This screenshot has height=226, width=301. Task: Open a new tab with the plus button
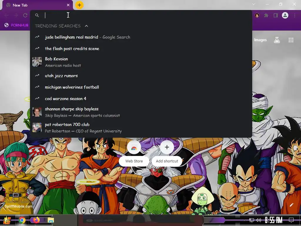pos(79,5)
